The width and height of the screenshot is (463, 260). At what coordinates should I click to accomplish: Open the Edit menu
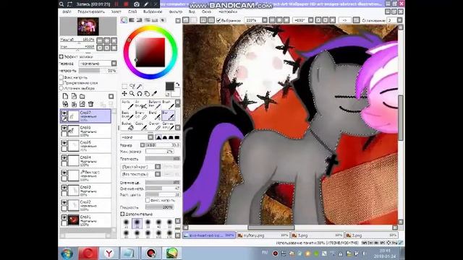click(91, 12)
